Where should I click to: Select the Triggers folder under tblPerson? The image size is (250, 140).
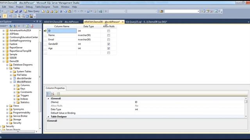(x=25, y=96)
